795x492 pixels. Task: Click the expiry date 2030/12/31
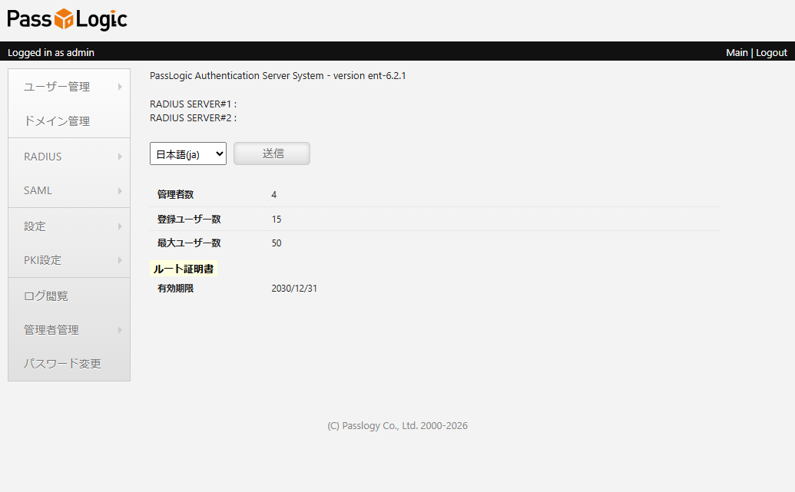(294, 289)
